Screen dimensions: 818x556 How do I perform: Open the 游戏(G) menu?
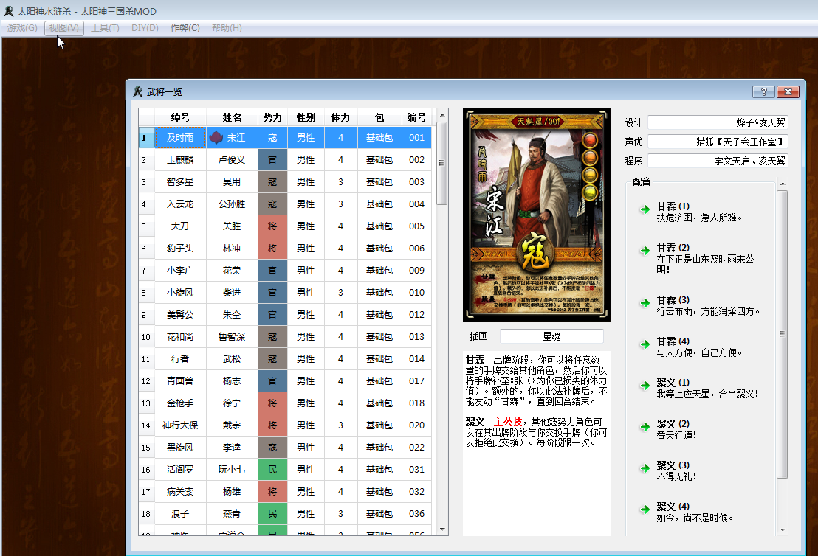point(22,27)
